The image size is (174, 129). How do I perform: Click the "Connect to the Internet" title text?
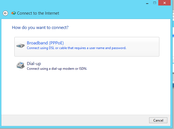[38, 13]
